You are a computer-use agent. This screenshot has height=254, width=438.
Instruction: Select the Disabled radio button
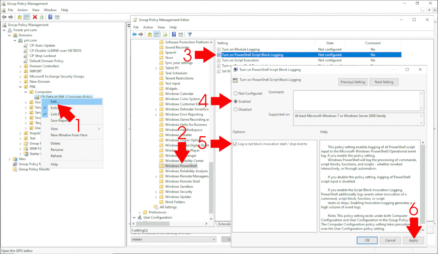(x=236, y=109)
